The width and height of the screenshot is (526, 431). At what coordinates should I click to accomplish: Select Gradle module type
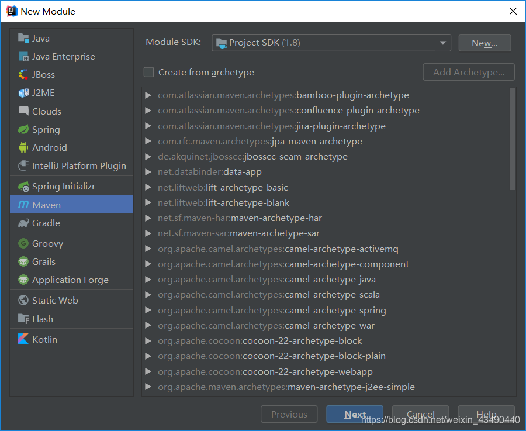pyautogui.click(x=71, y=223)
